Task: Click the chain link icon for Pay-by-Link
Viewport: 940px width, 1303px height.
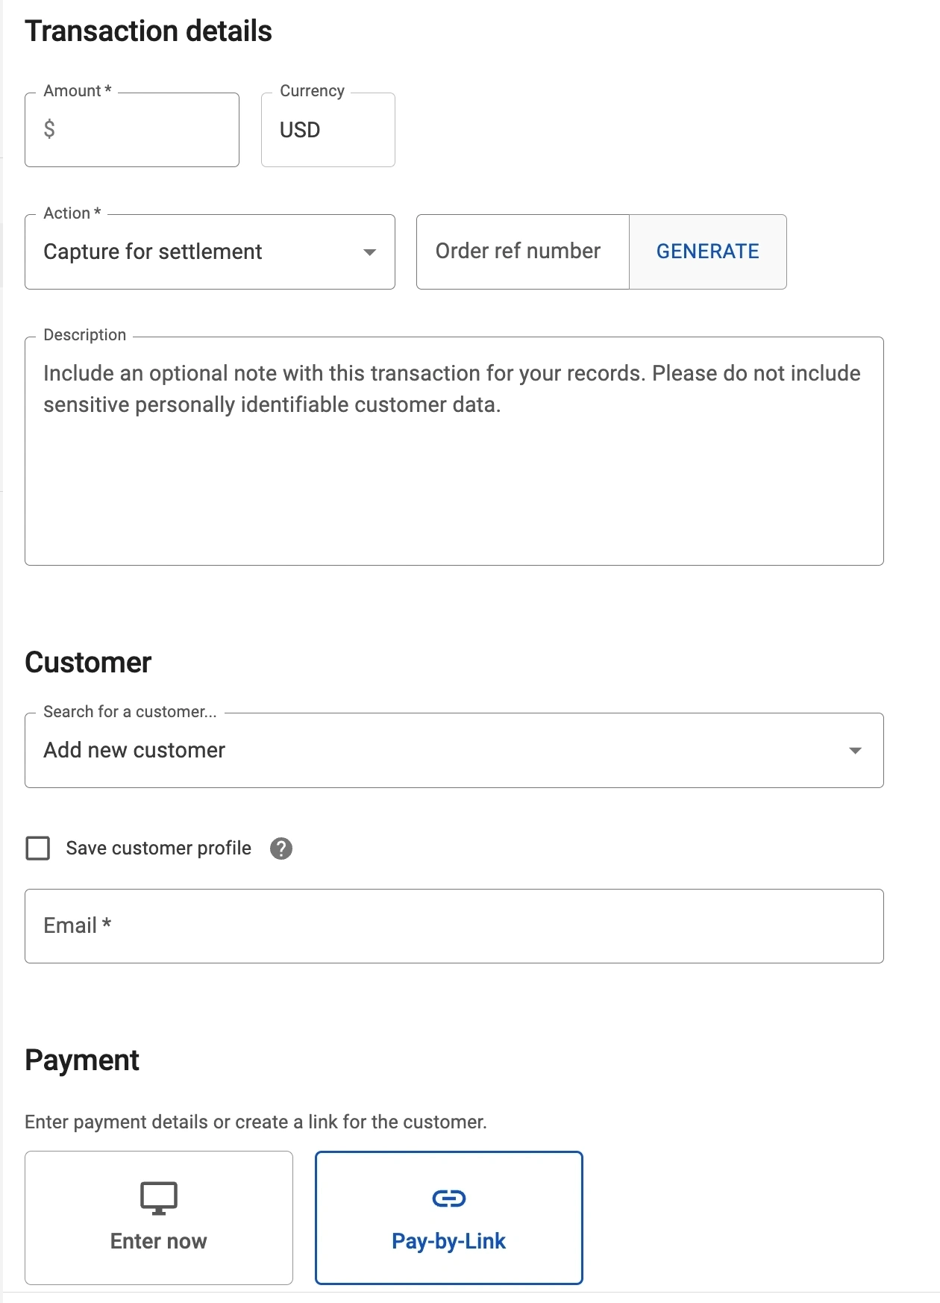Action: point(449,1199)
